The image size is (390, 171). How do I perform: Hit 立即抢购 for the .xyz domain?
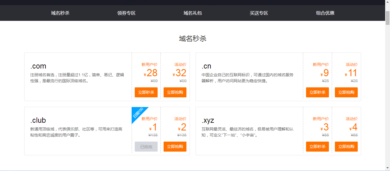[346, 146]
